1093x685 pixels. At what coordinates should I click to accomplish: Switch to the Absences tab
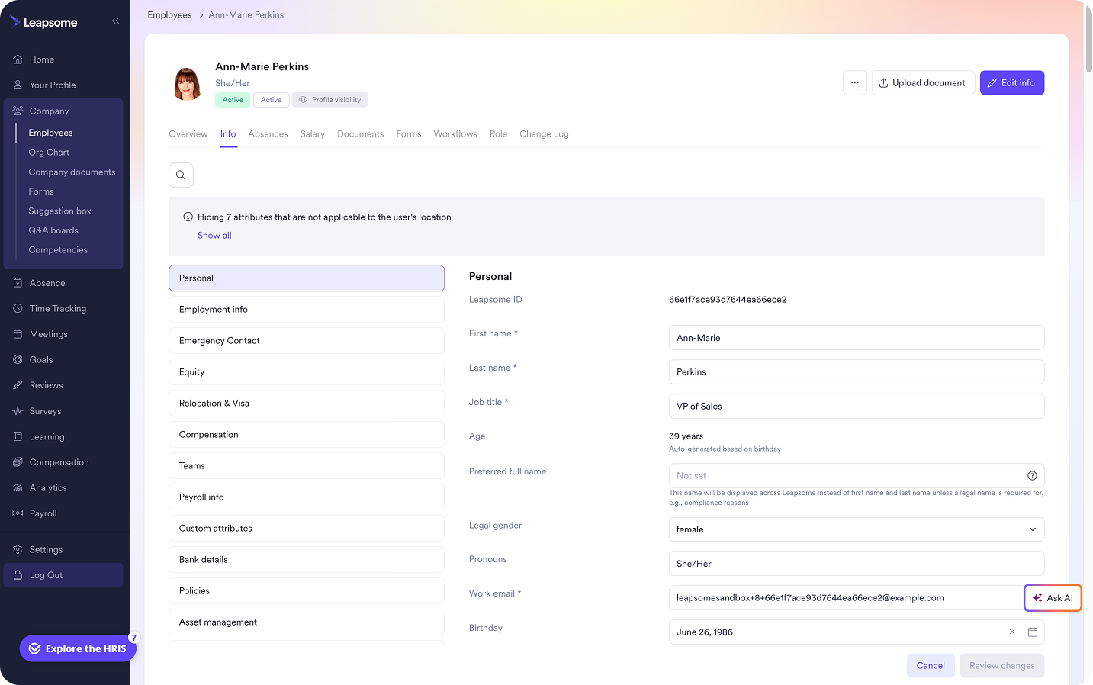click(268, 133)
